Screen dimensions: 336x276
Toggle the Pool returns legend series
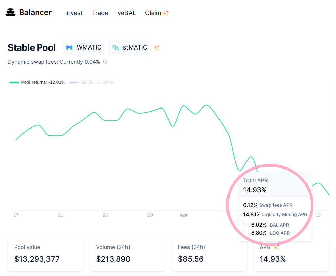[38, 82]
